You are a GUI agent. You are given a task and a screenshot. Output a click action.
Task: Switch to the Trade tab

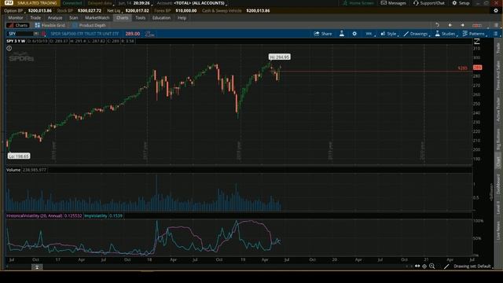coord(35,17)
